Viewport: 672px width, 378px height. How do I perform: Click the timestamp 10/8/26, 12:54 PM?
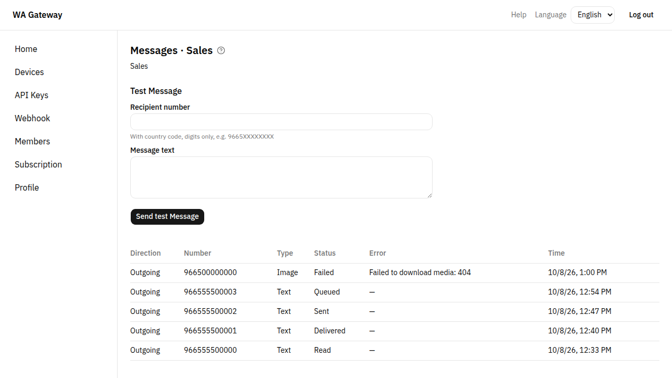580,292
